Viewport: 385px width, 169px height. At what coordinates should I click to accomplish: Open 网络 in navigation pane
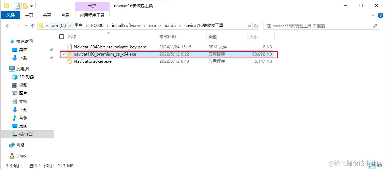pyautogui.click(x=20, y=145)
